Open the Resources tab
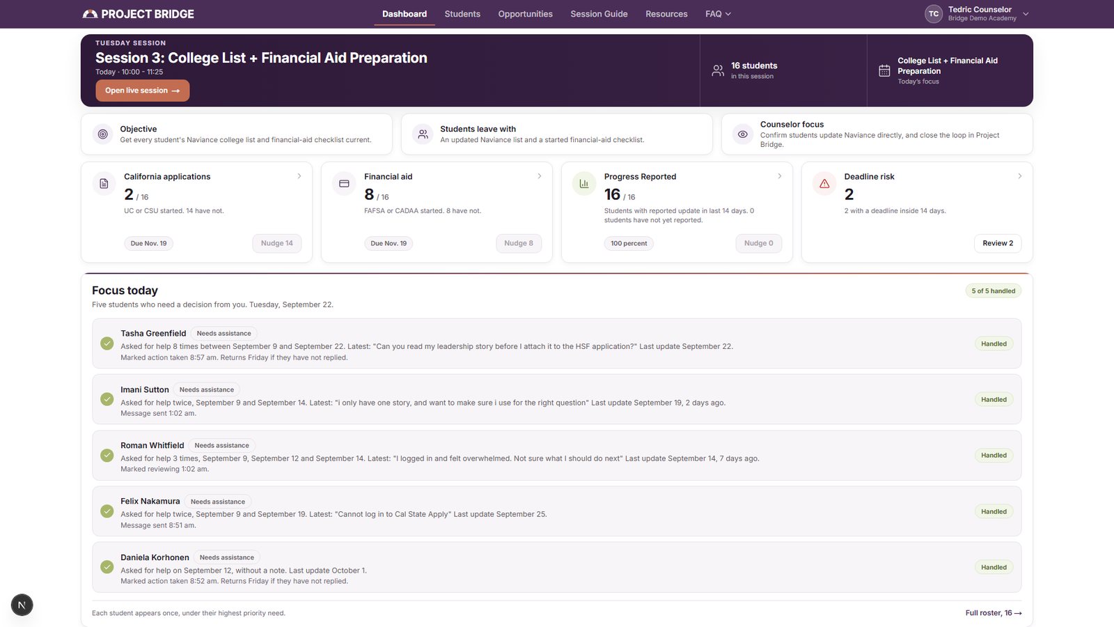 (666, 14)
